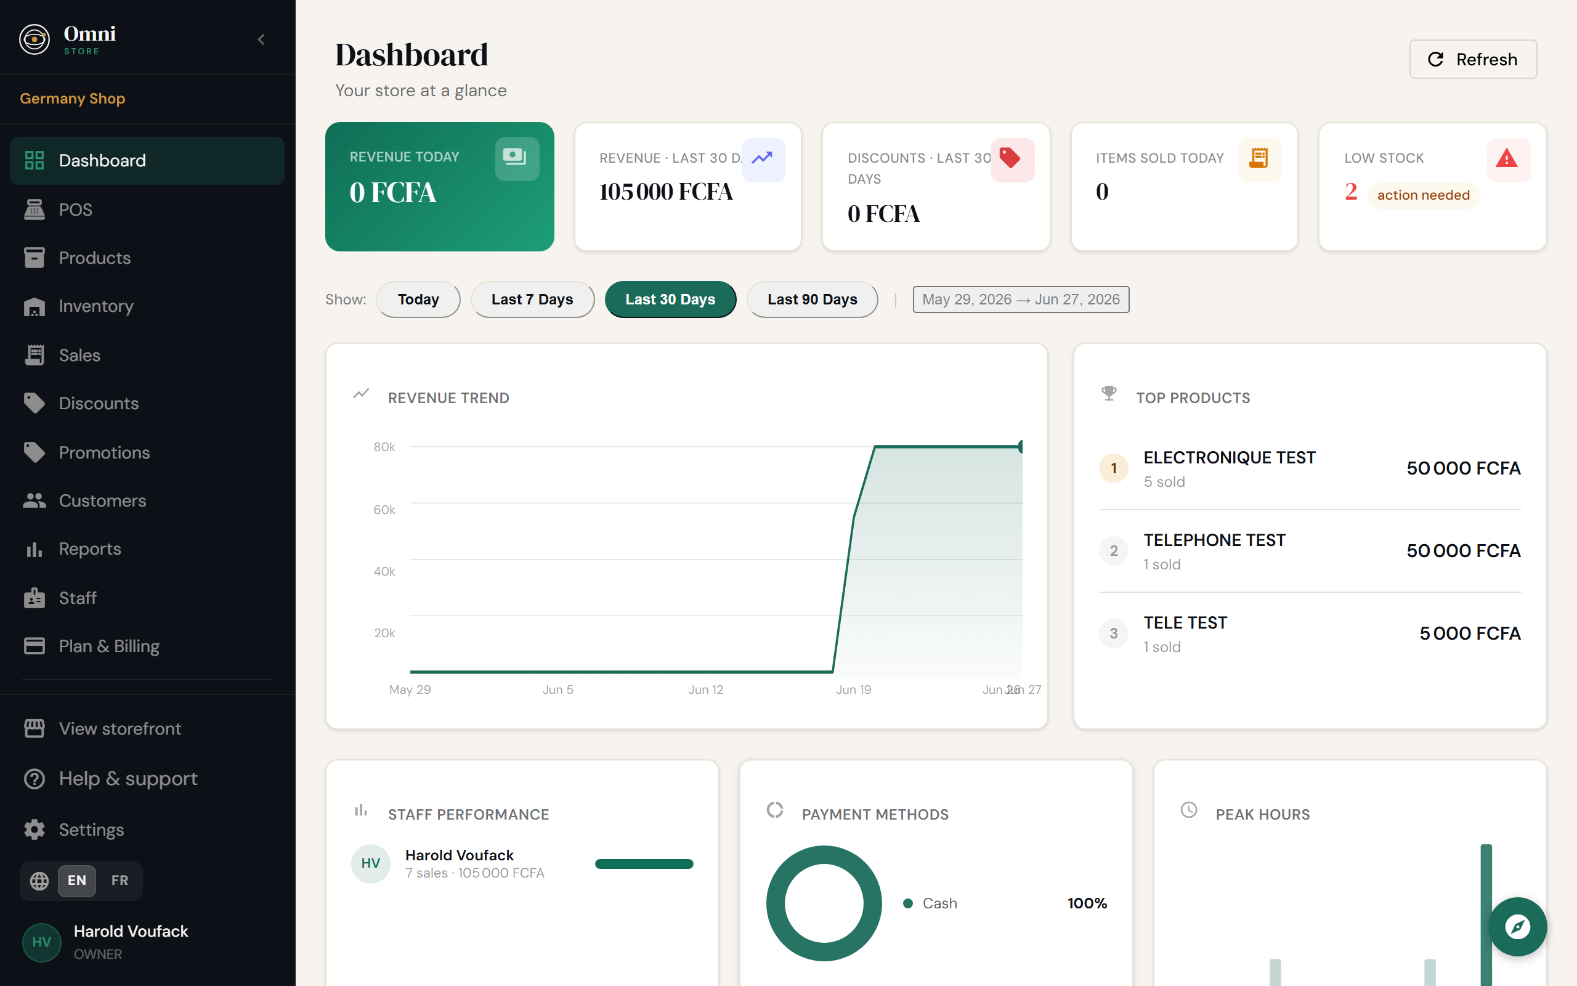1577x986 pixels.
Task: Click the 105 000 FCFA revenue value
Action: [666, 192]
